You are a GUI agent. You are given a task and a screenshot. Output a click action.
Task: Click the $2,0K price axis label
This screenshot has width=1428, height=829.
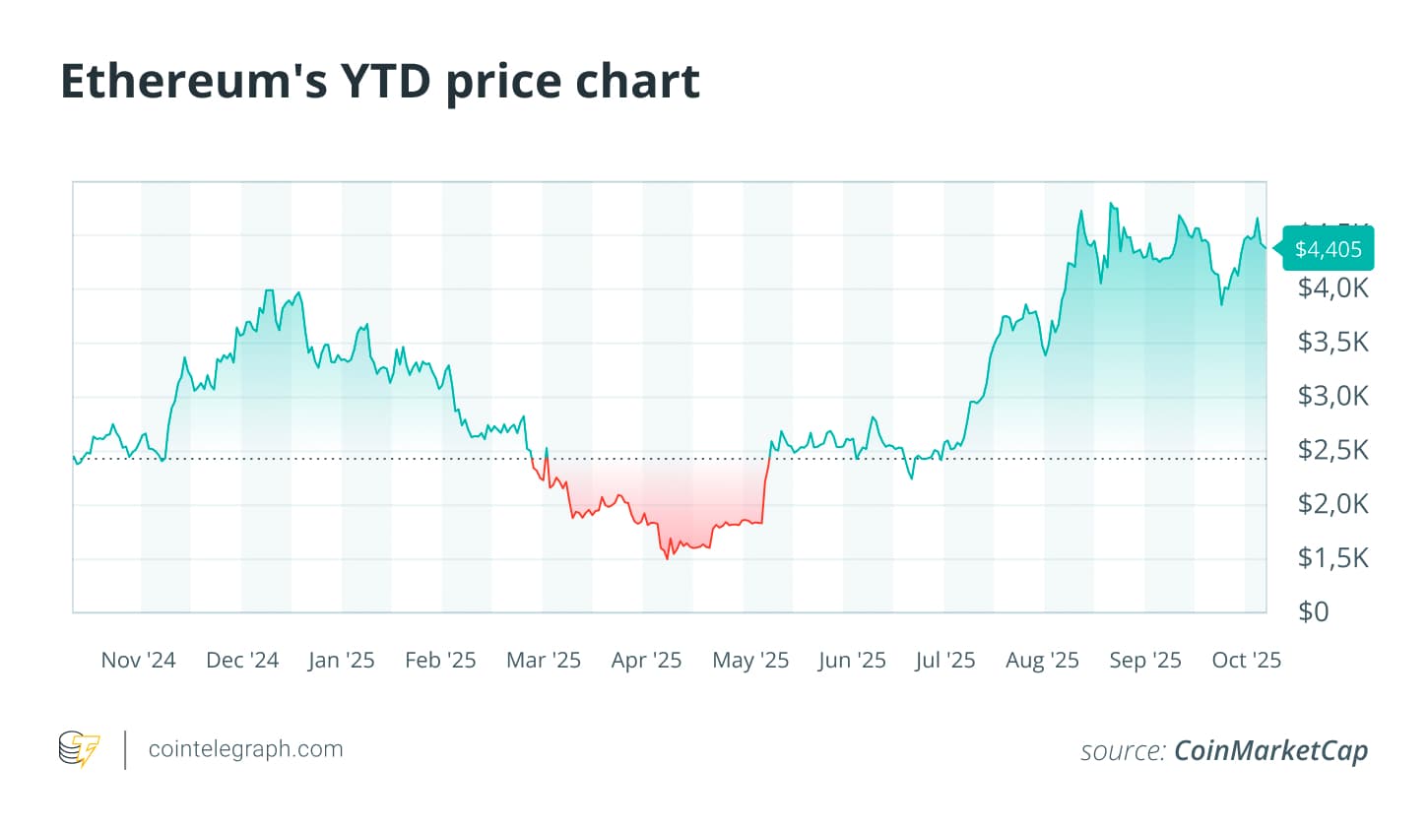click(x=1332, y=504)
